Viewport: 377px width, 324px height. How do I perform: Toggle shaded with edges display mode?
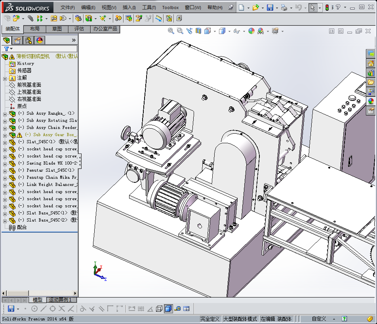tap(168, 309)
